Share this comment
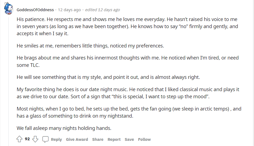This screenshot has width=254, height=146. [x=98, y=139]
